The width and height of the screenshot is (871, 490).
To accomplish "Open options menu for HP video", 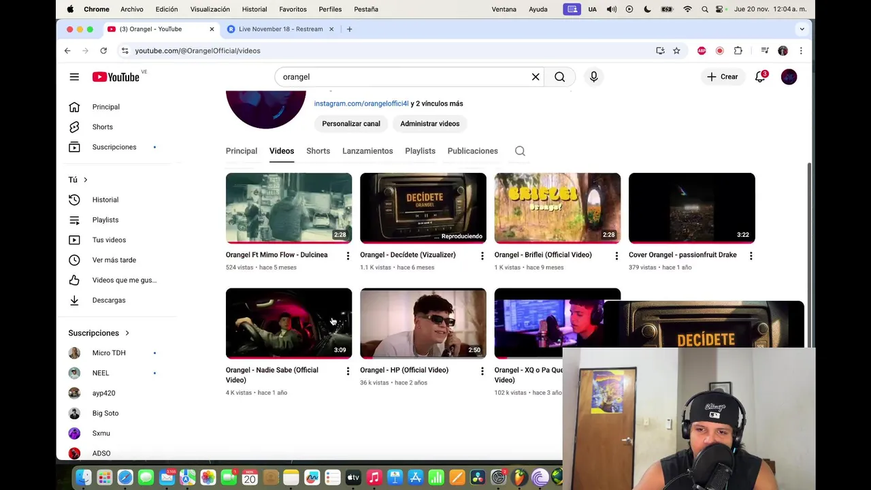I will [x=482, y=371].
